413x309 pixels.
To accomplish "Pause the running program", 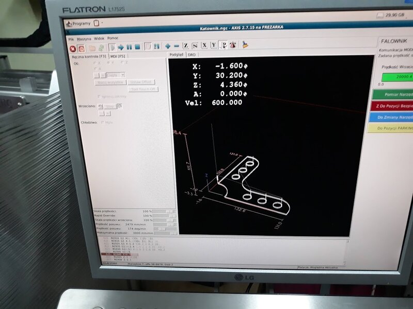I will coord(129,47).
